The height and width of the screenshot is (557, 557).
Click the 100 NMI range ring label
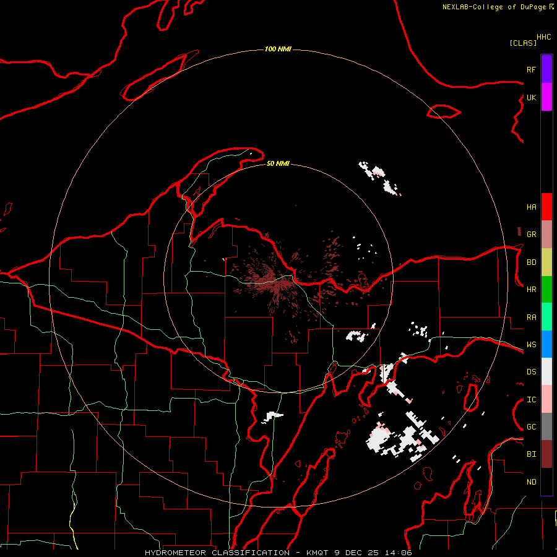pyautogui.click(x=278, y=49)
